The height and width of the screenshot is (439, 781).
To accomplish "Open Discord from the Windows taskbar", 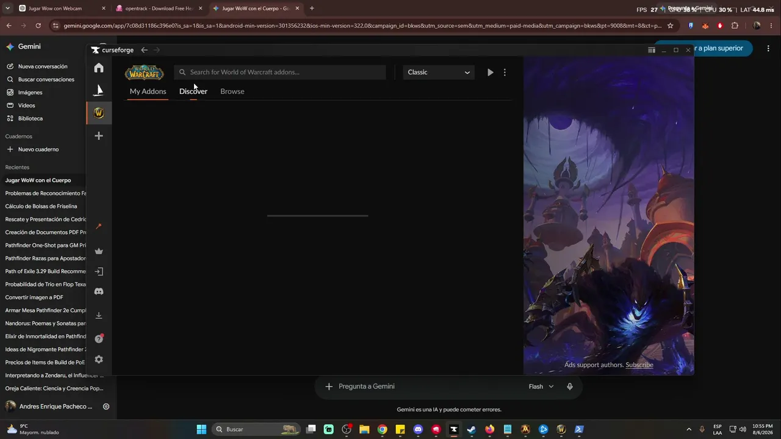I will tap(418, 429).
